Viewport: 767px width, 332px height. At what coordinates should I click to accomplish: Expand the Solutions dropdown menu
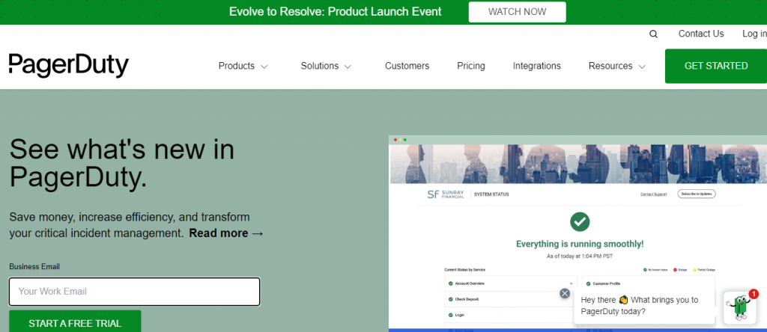(x=326, y=66)
